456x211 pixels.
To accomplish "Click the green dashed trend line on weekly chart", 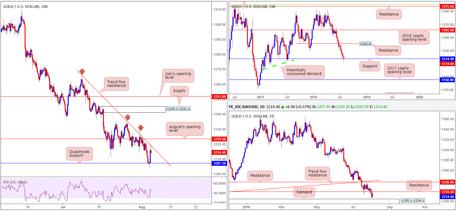I will 279,64.
